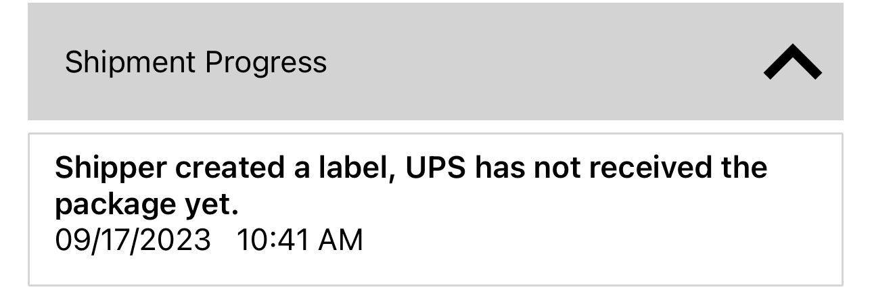Hide shipment progress details via chevron
The width and height of the screenshot is (872, 296).
pos(792,62)
